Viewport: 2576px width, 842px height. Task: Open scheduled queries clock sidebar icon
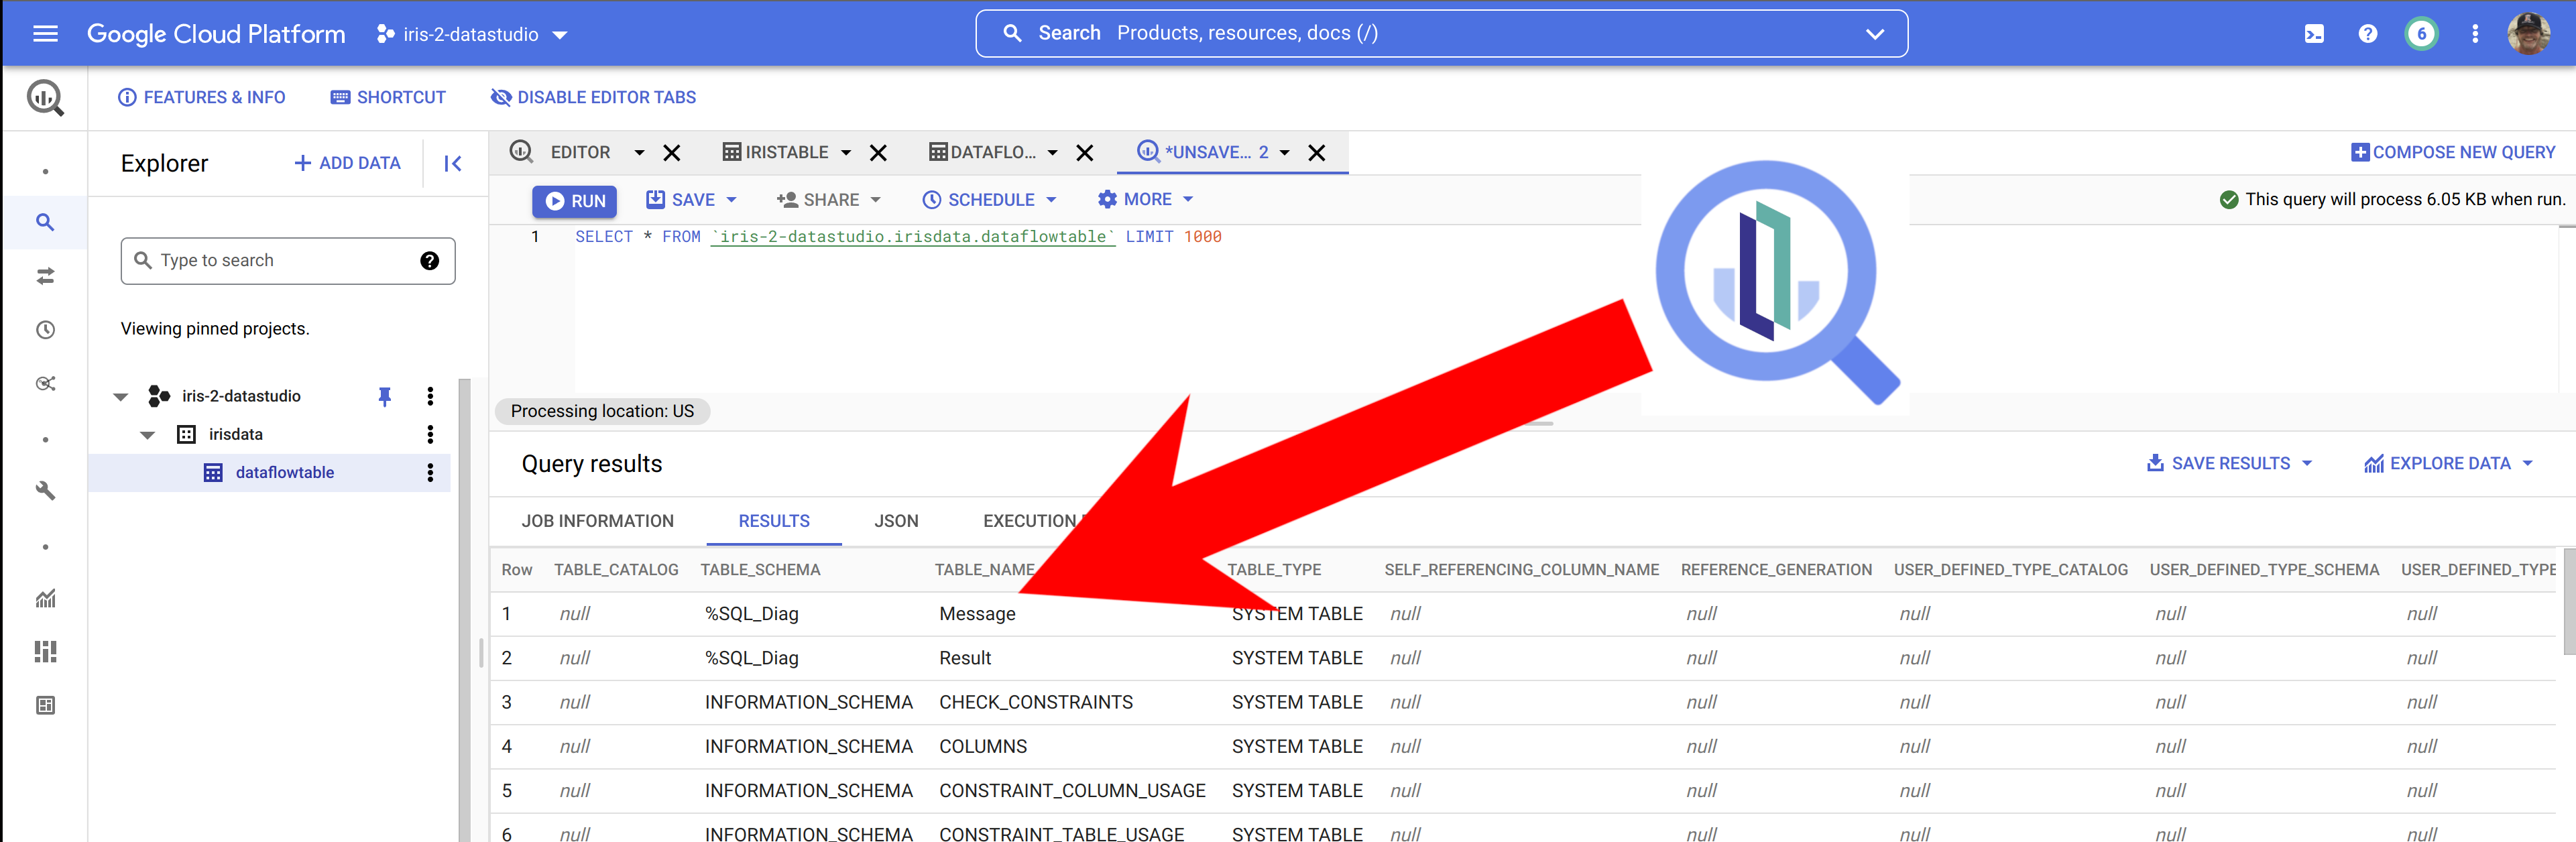(x=45, y=330)
